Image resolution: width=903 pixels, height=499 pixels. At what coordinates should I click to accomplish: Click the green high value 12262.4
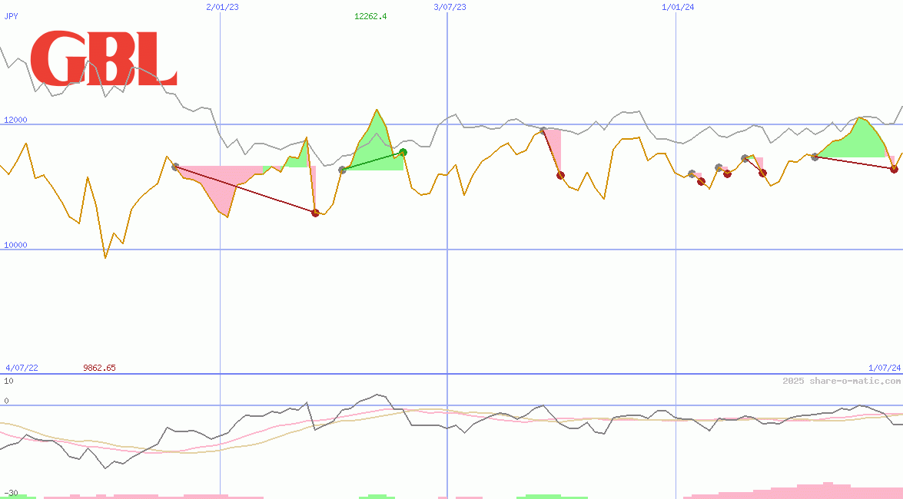[370, 16]
